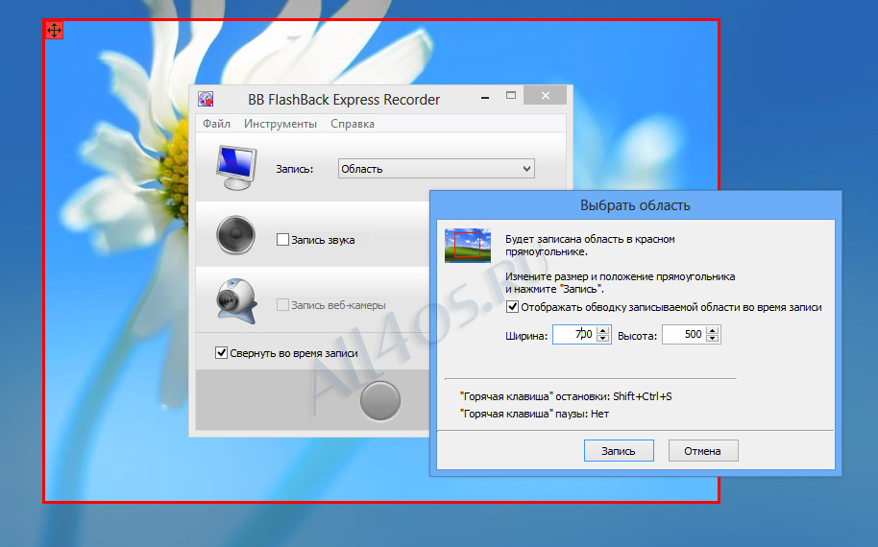This screenshot has width=878, height=547.
Task: Uncheck Свернуть во время записи
Action: coord(221,353)
